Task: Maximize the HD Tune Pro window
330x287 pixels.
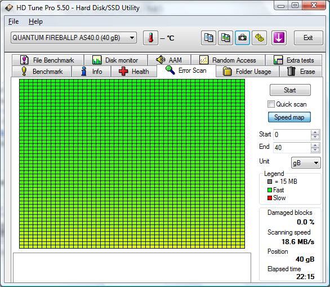Action: [x=295, y=5]
